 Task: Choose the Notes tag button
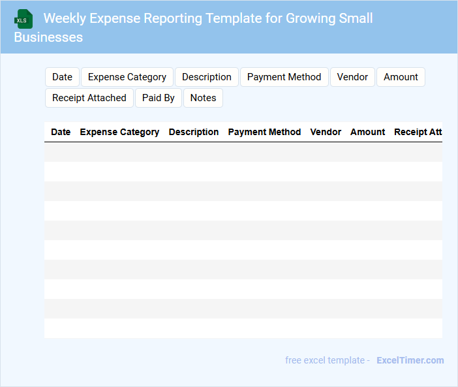(x=203, y=98)
